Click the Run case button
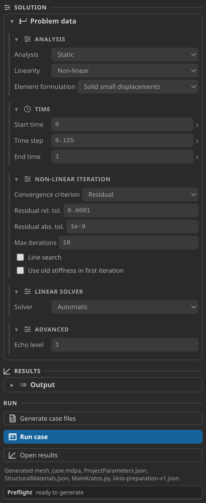Viewport: 206px width, 503px height. coord(103,437)
